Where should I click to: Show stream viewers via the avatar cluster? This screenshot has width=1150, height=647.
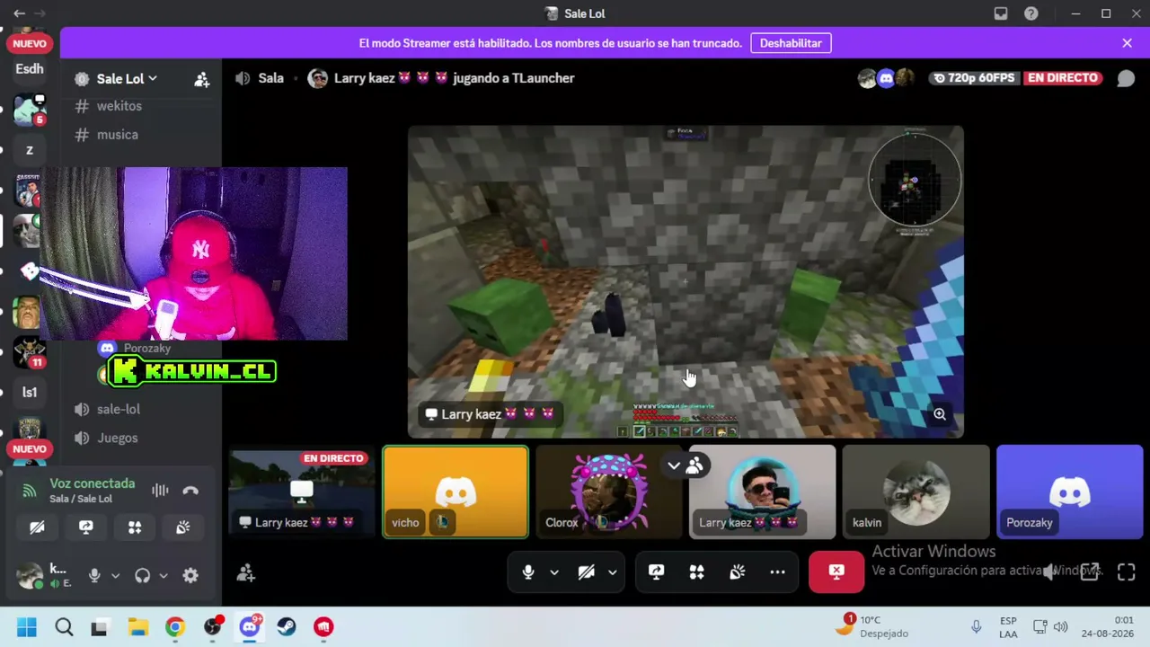coord(886,78)
